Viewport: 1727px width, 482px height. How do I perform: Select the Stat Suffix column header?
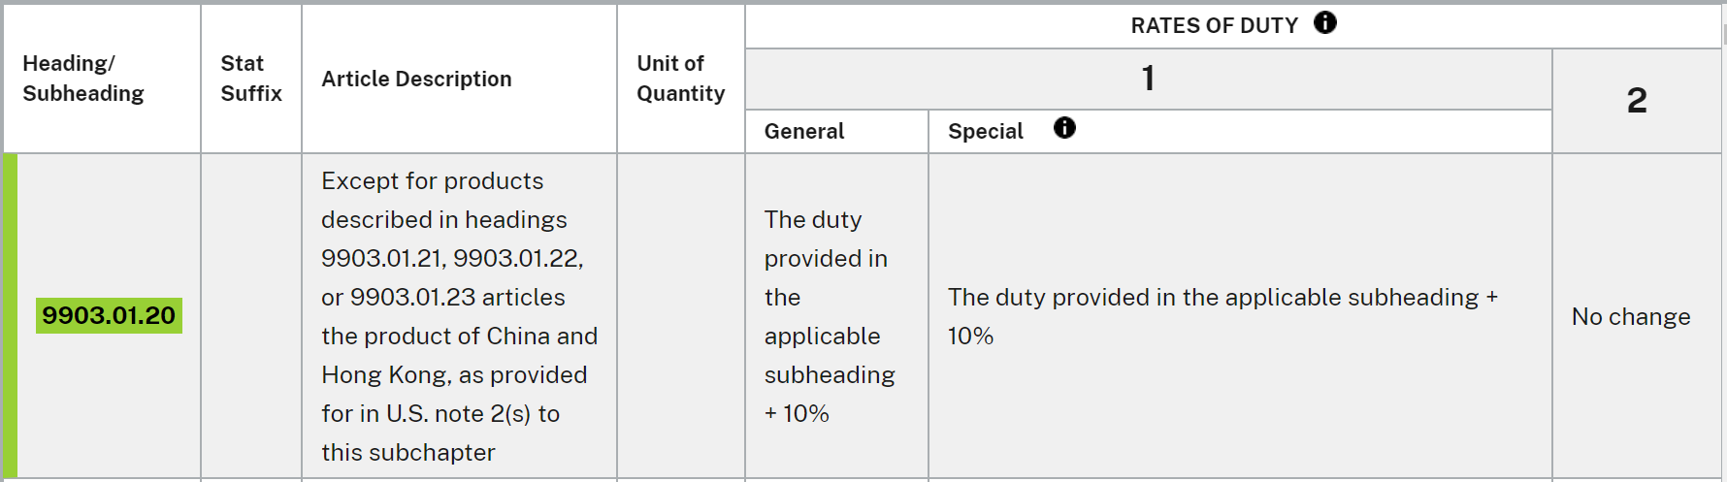(251, 79)
